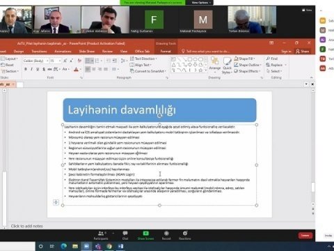Open character spacing options
334x251 pixels.
click(x=56, y=69)
